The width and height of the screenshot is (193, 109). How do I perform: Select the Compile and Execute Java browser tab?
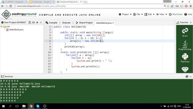coord(69,2)
